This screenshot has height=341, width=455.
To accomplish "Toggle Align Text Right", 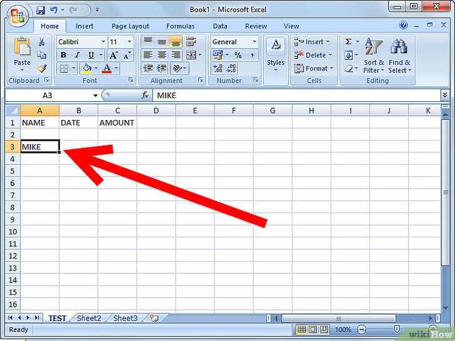I will (x=176, y=55).
